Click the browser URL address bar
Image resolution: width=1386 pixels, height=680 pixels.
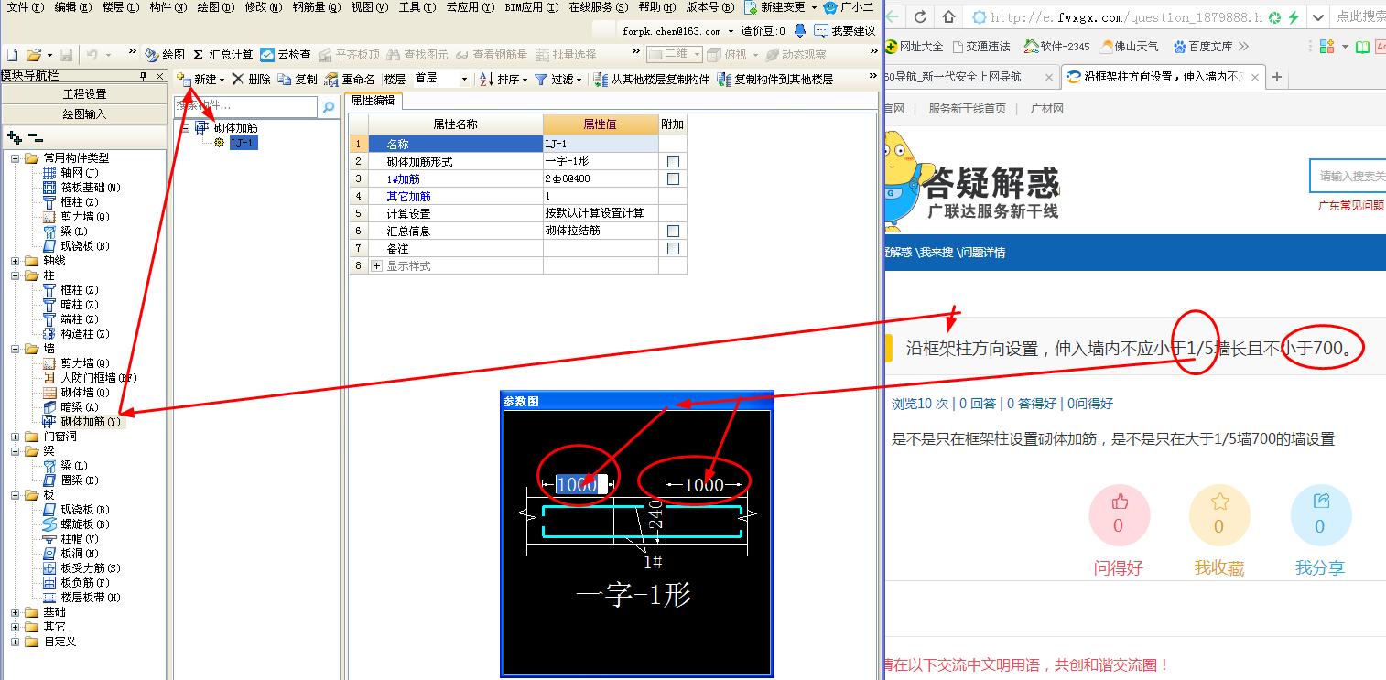coord(1125,17)
